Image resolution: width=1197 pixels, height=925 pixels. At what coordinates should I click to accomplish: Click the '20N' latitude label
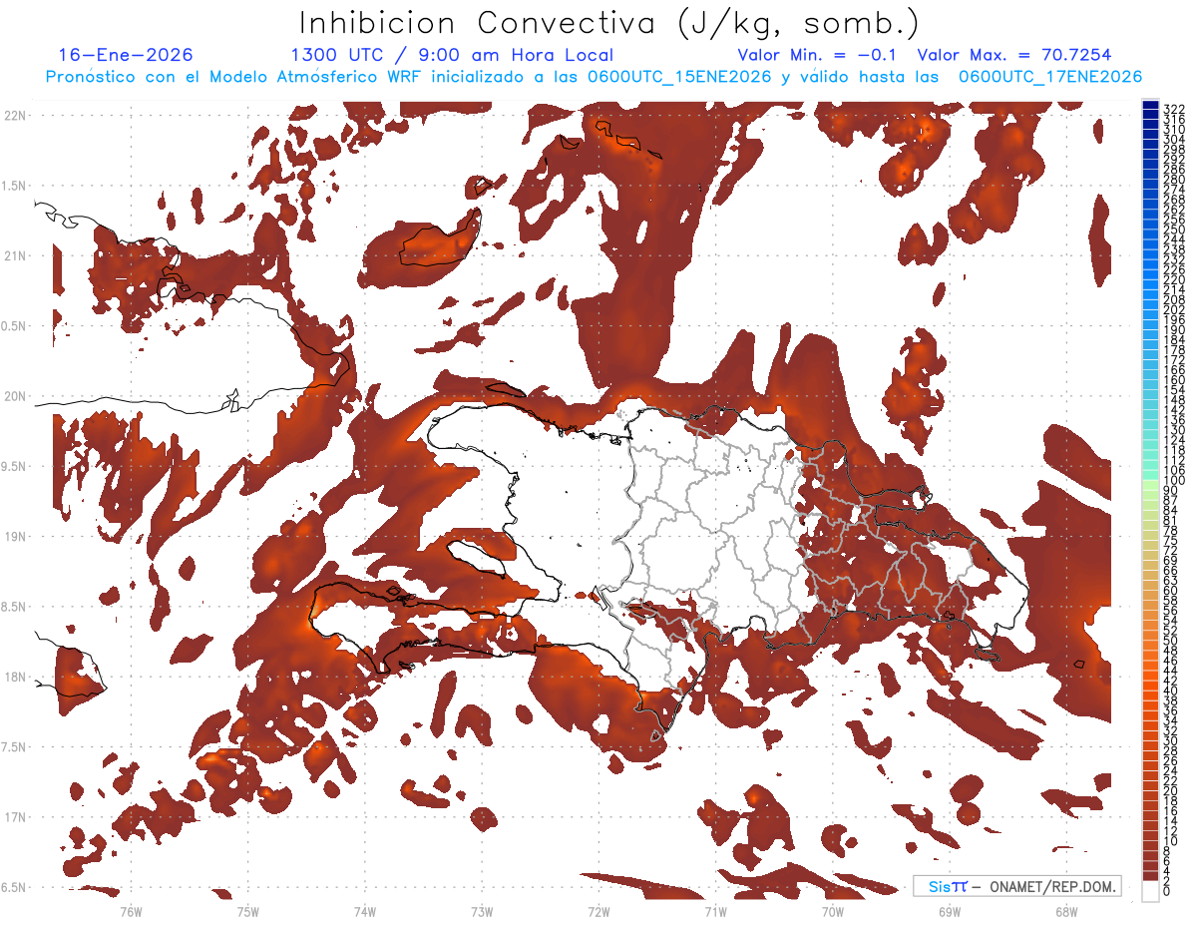click(x=14, y=396)
